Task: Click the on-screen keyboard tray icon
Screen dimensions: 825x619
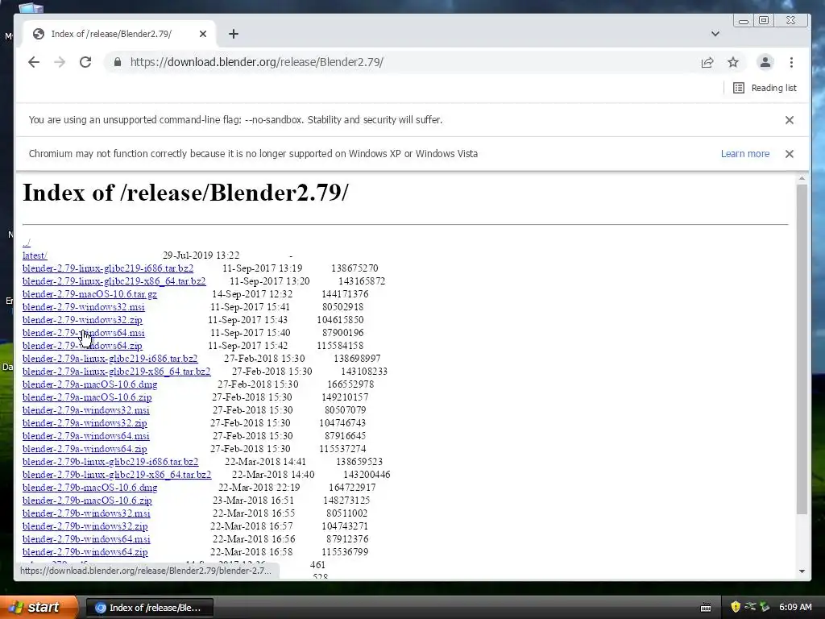Action: [x=706, y=608]
